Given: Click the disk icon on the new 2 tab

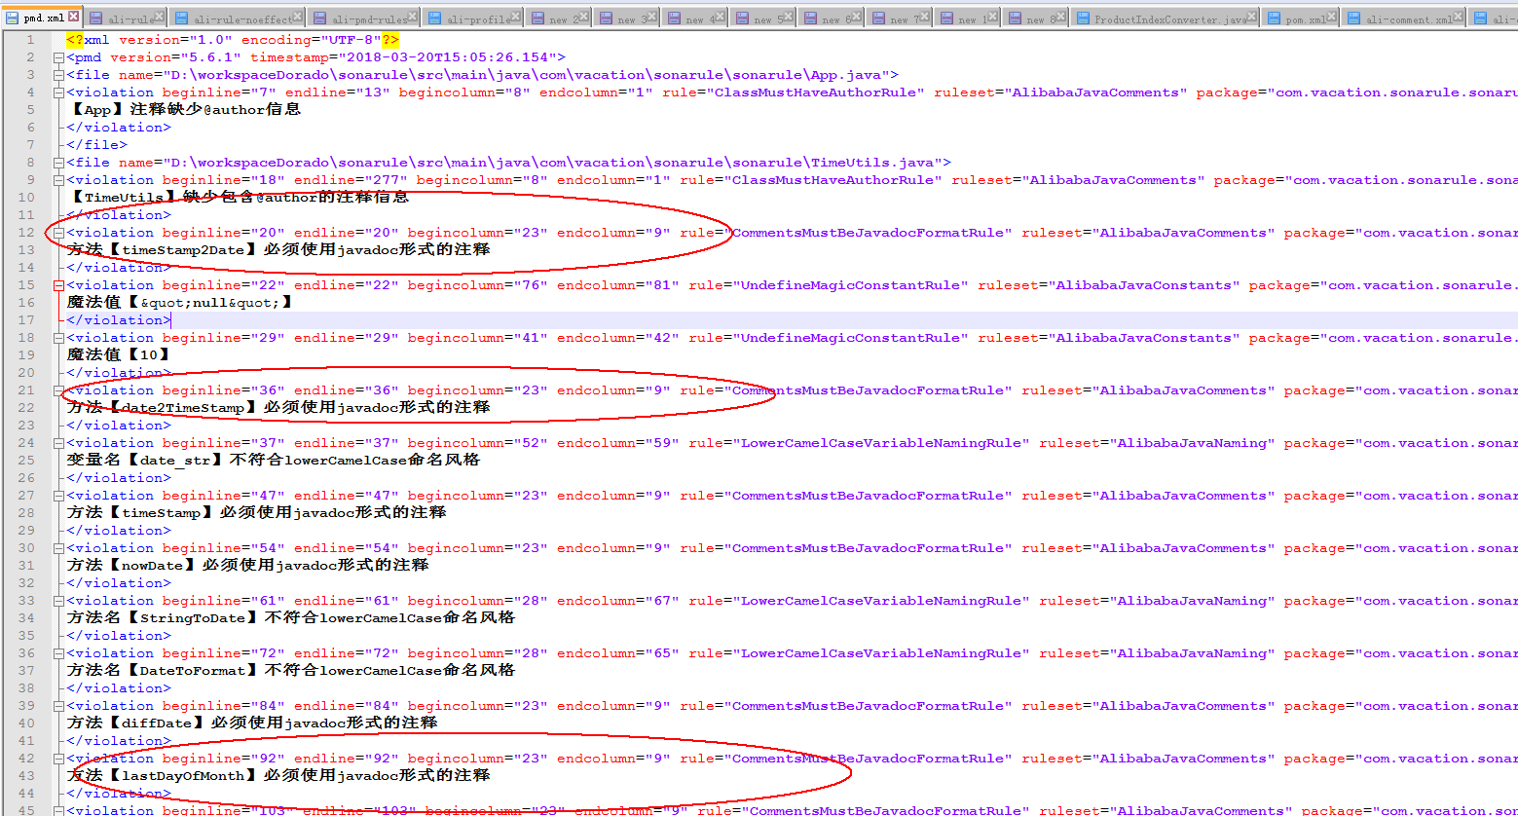Looking at the screenshot, I should coord(538,16).
